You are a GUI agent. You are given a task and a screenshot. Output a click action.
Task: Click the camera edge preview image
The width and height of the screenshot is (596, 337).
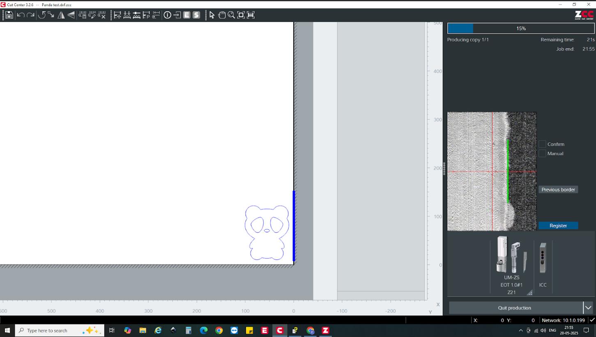pos(492,171)
